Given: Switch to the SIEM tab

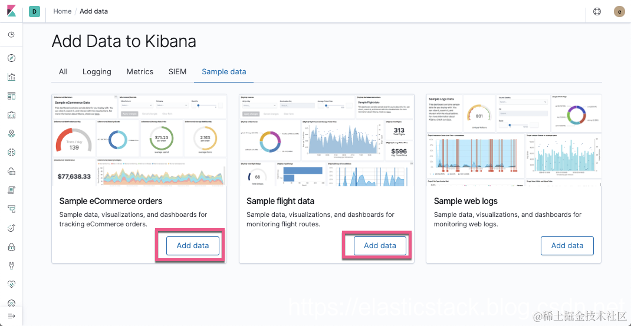Looking at the screenshot, I should [178, 72].
